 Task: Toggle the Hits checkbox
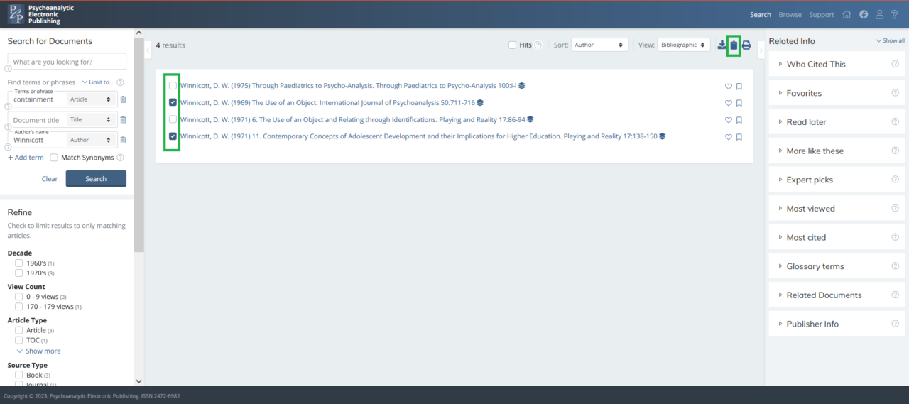513,45
